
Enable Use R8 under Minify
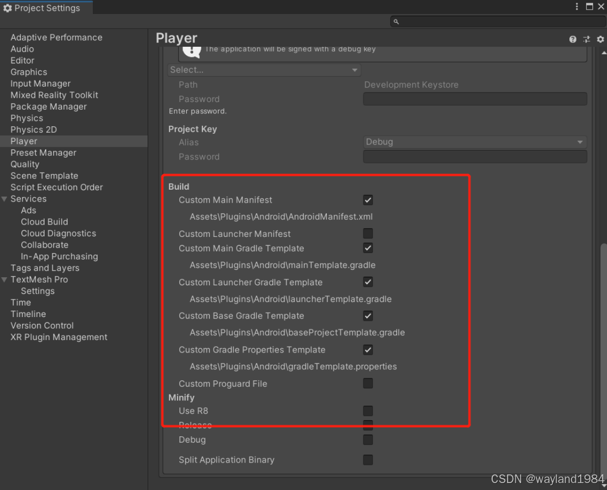pyautogui.click(x=368, y=410)
